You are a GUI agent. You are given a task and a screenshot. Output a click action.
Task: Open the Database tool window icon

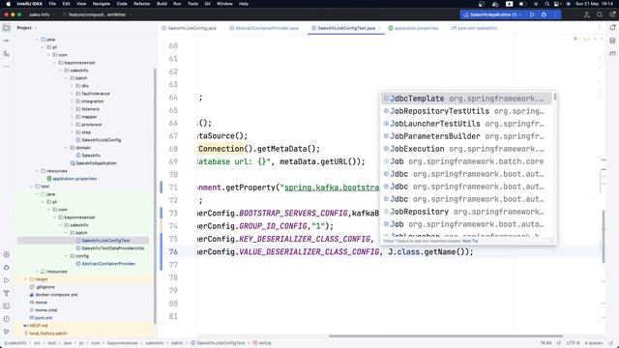(x=612, y=41)
